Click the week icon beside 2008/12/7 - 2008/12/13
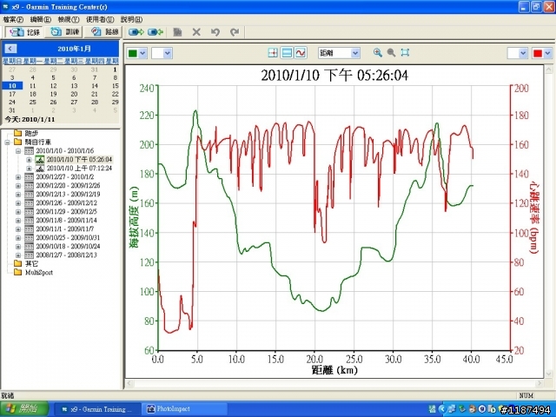The width and height of the screenshot is (556, 417). (x=29, y=255)
